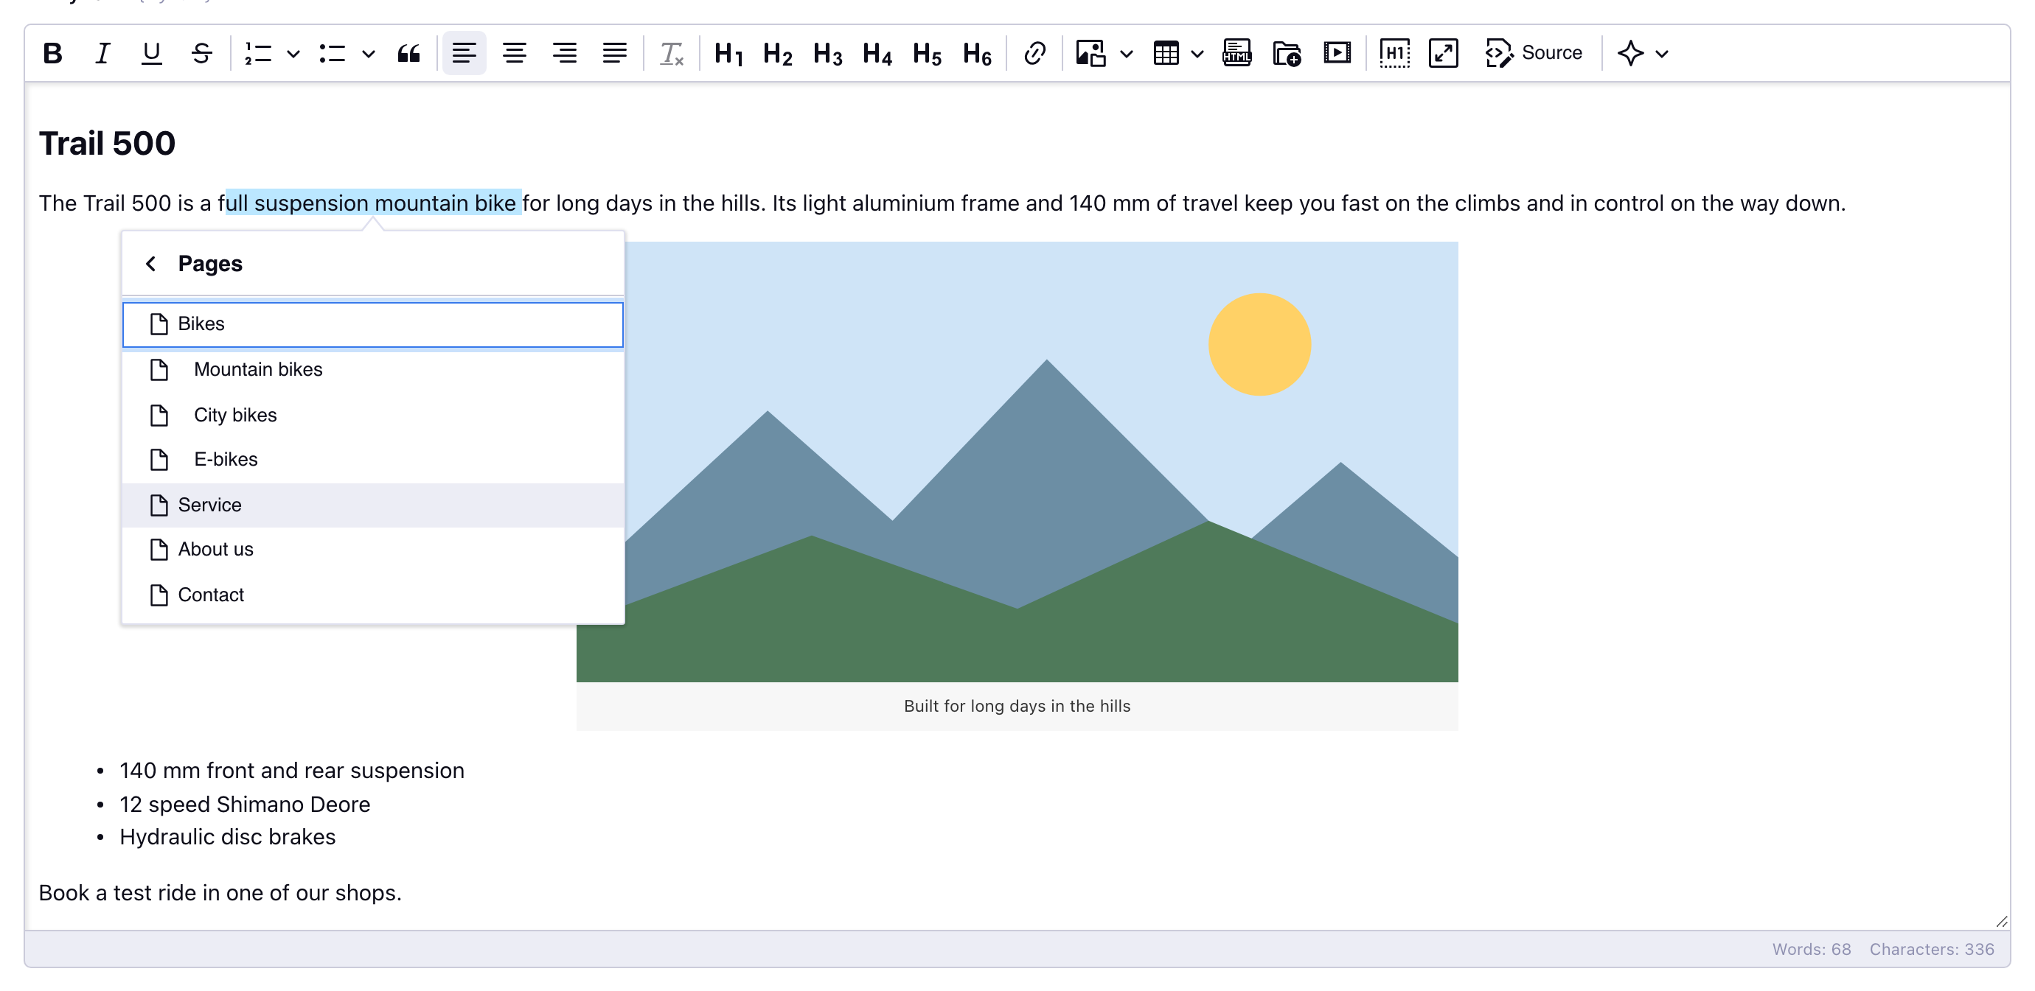Toggle italic formatting
The height and width of the screenshot is (991, 2035).
[102, 54]
